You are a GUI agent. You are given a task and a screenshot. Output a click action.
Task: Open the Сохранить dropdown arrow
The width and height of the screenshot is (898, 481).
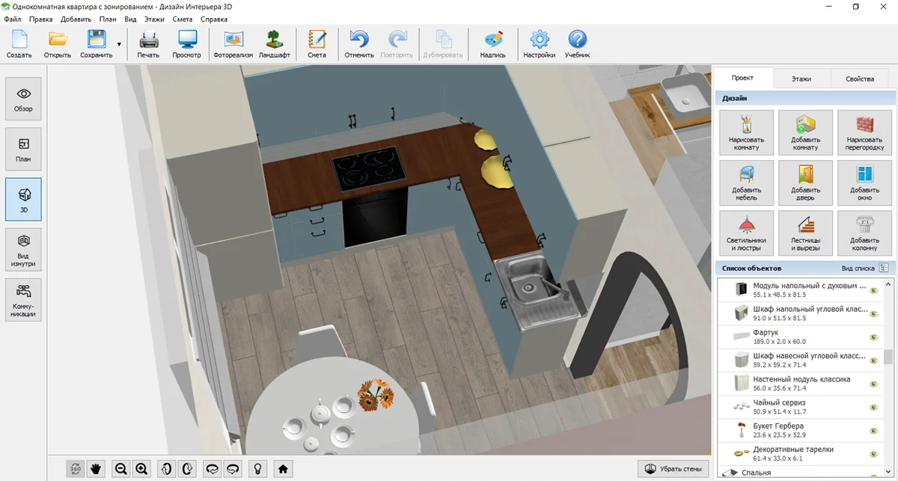(x=119, y=45)
